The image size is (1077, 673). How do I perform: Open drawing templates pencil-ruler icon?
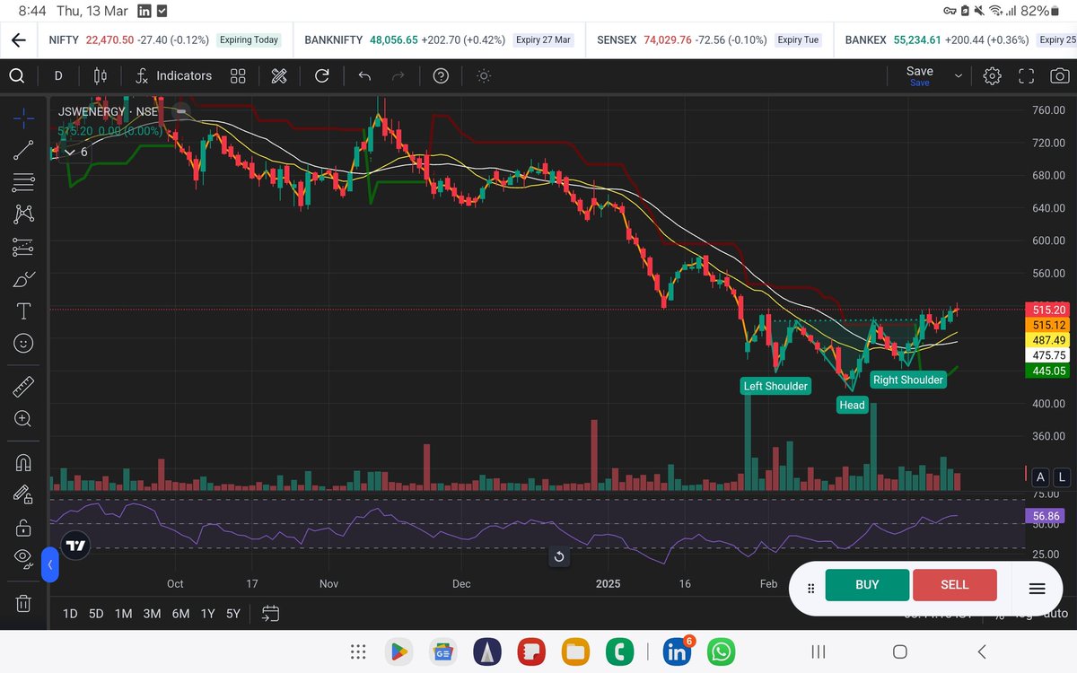coord(279,76)
